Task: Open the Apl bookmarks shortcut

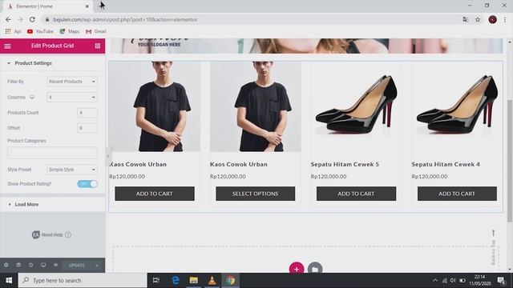Action: pos(13,31)
